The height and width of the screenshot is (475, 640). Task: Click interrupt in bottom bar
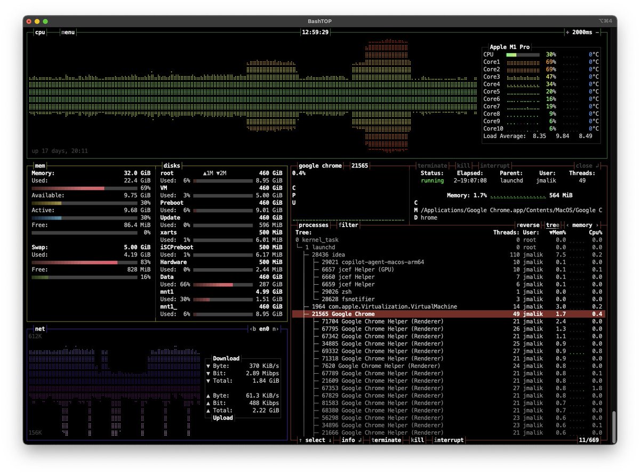tap(449, 440)
